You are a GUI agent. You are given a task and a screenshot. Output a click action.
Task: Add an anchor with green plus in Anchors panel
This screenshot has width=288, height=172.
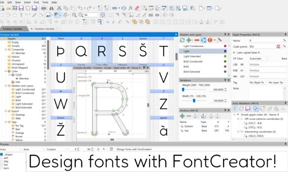tap(182, 116)
